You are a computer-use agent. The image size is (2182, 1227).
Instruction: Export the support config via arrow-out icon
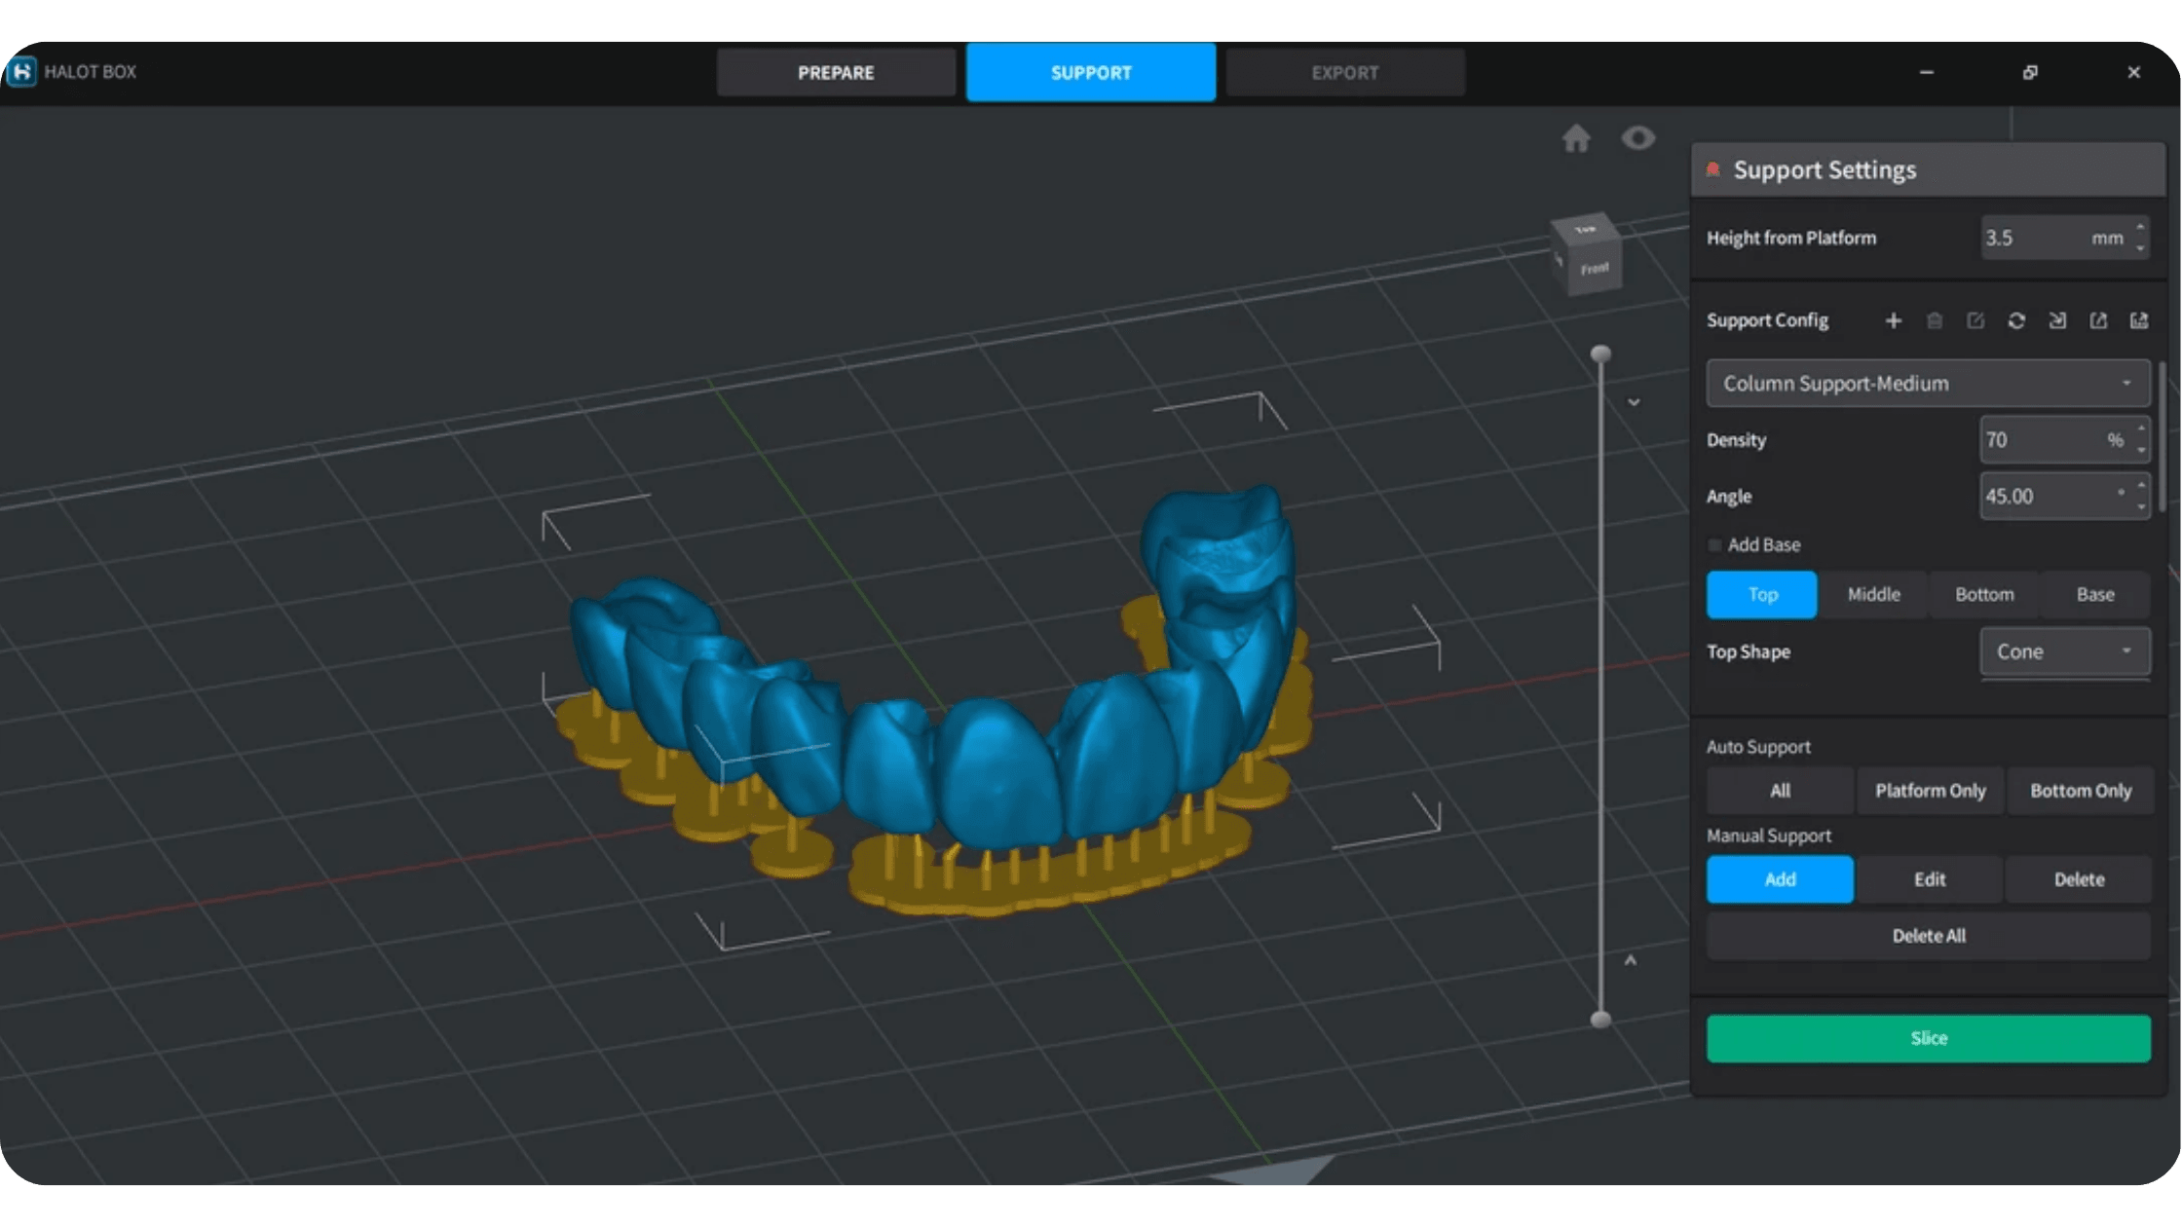[x=2098, y=320]
